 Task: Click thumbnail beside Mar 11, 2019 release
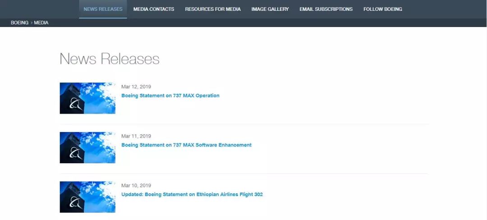coord(87,148)
